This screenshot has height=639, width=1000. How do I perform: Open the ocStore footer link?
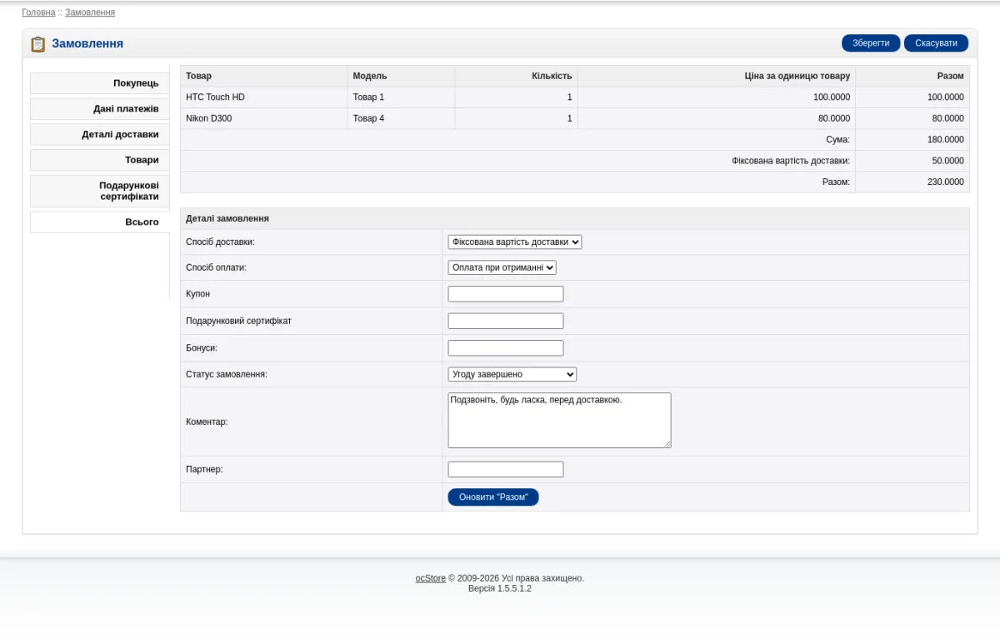(431, 578)
